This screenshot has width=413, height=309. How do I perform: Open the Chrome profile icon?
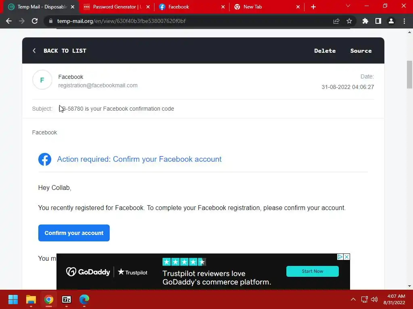[391, 21]
